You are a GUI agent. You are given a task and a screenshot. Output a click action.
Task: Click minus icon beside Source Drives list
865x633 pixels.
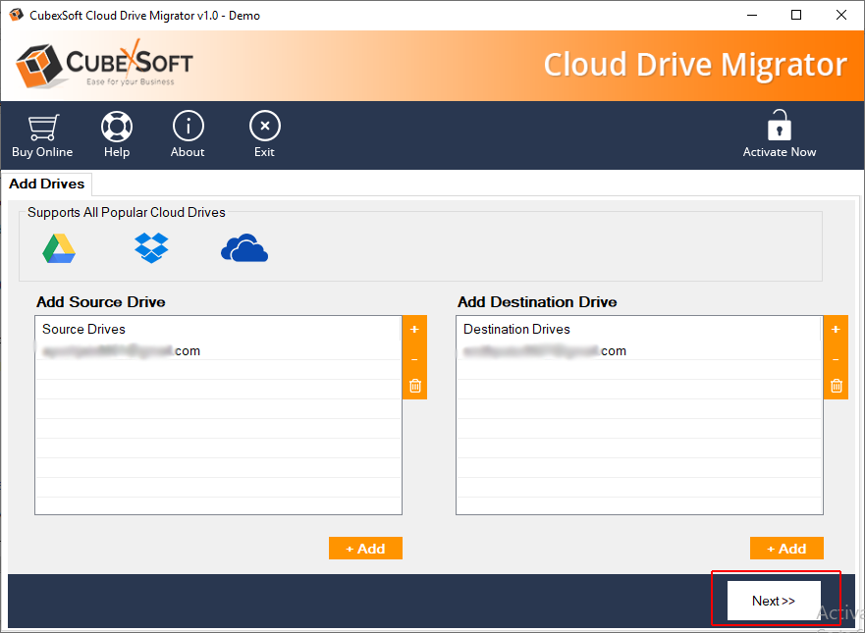[414, 359]
